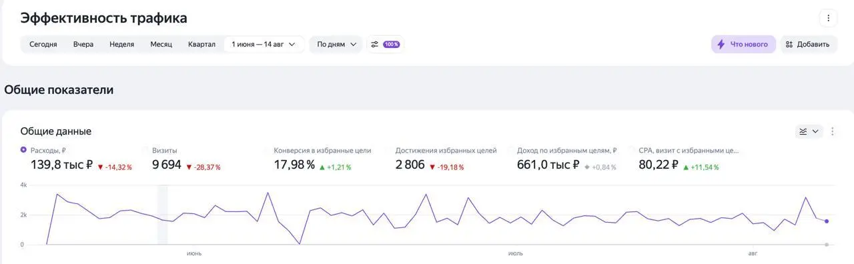Click the -19,18 % change indicator
The height and width of the screenshot is (264, 854).
[x=447, y=167]
